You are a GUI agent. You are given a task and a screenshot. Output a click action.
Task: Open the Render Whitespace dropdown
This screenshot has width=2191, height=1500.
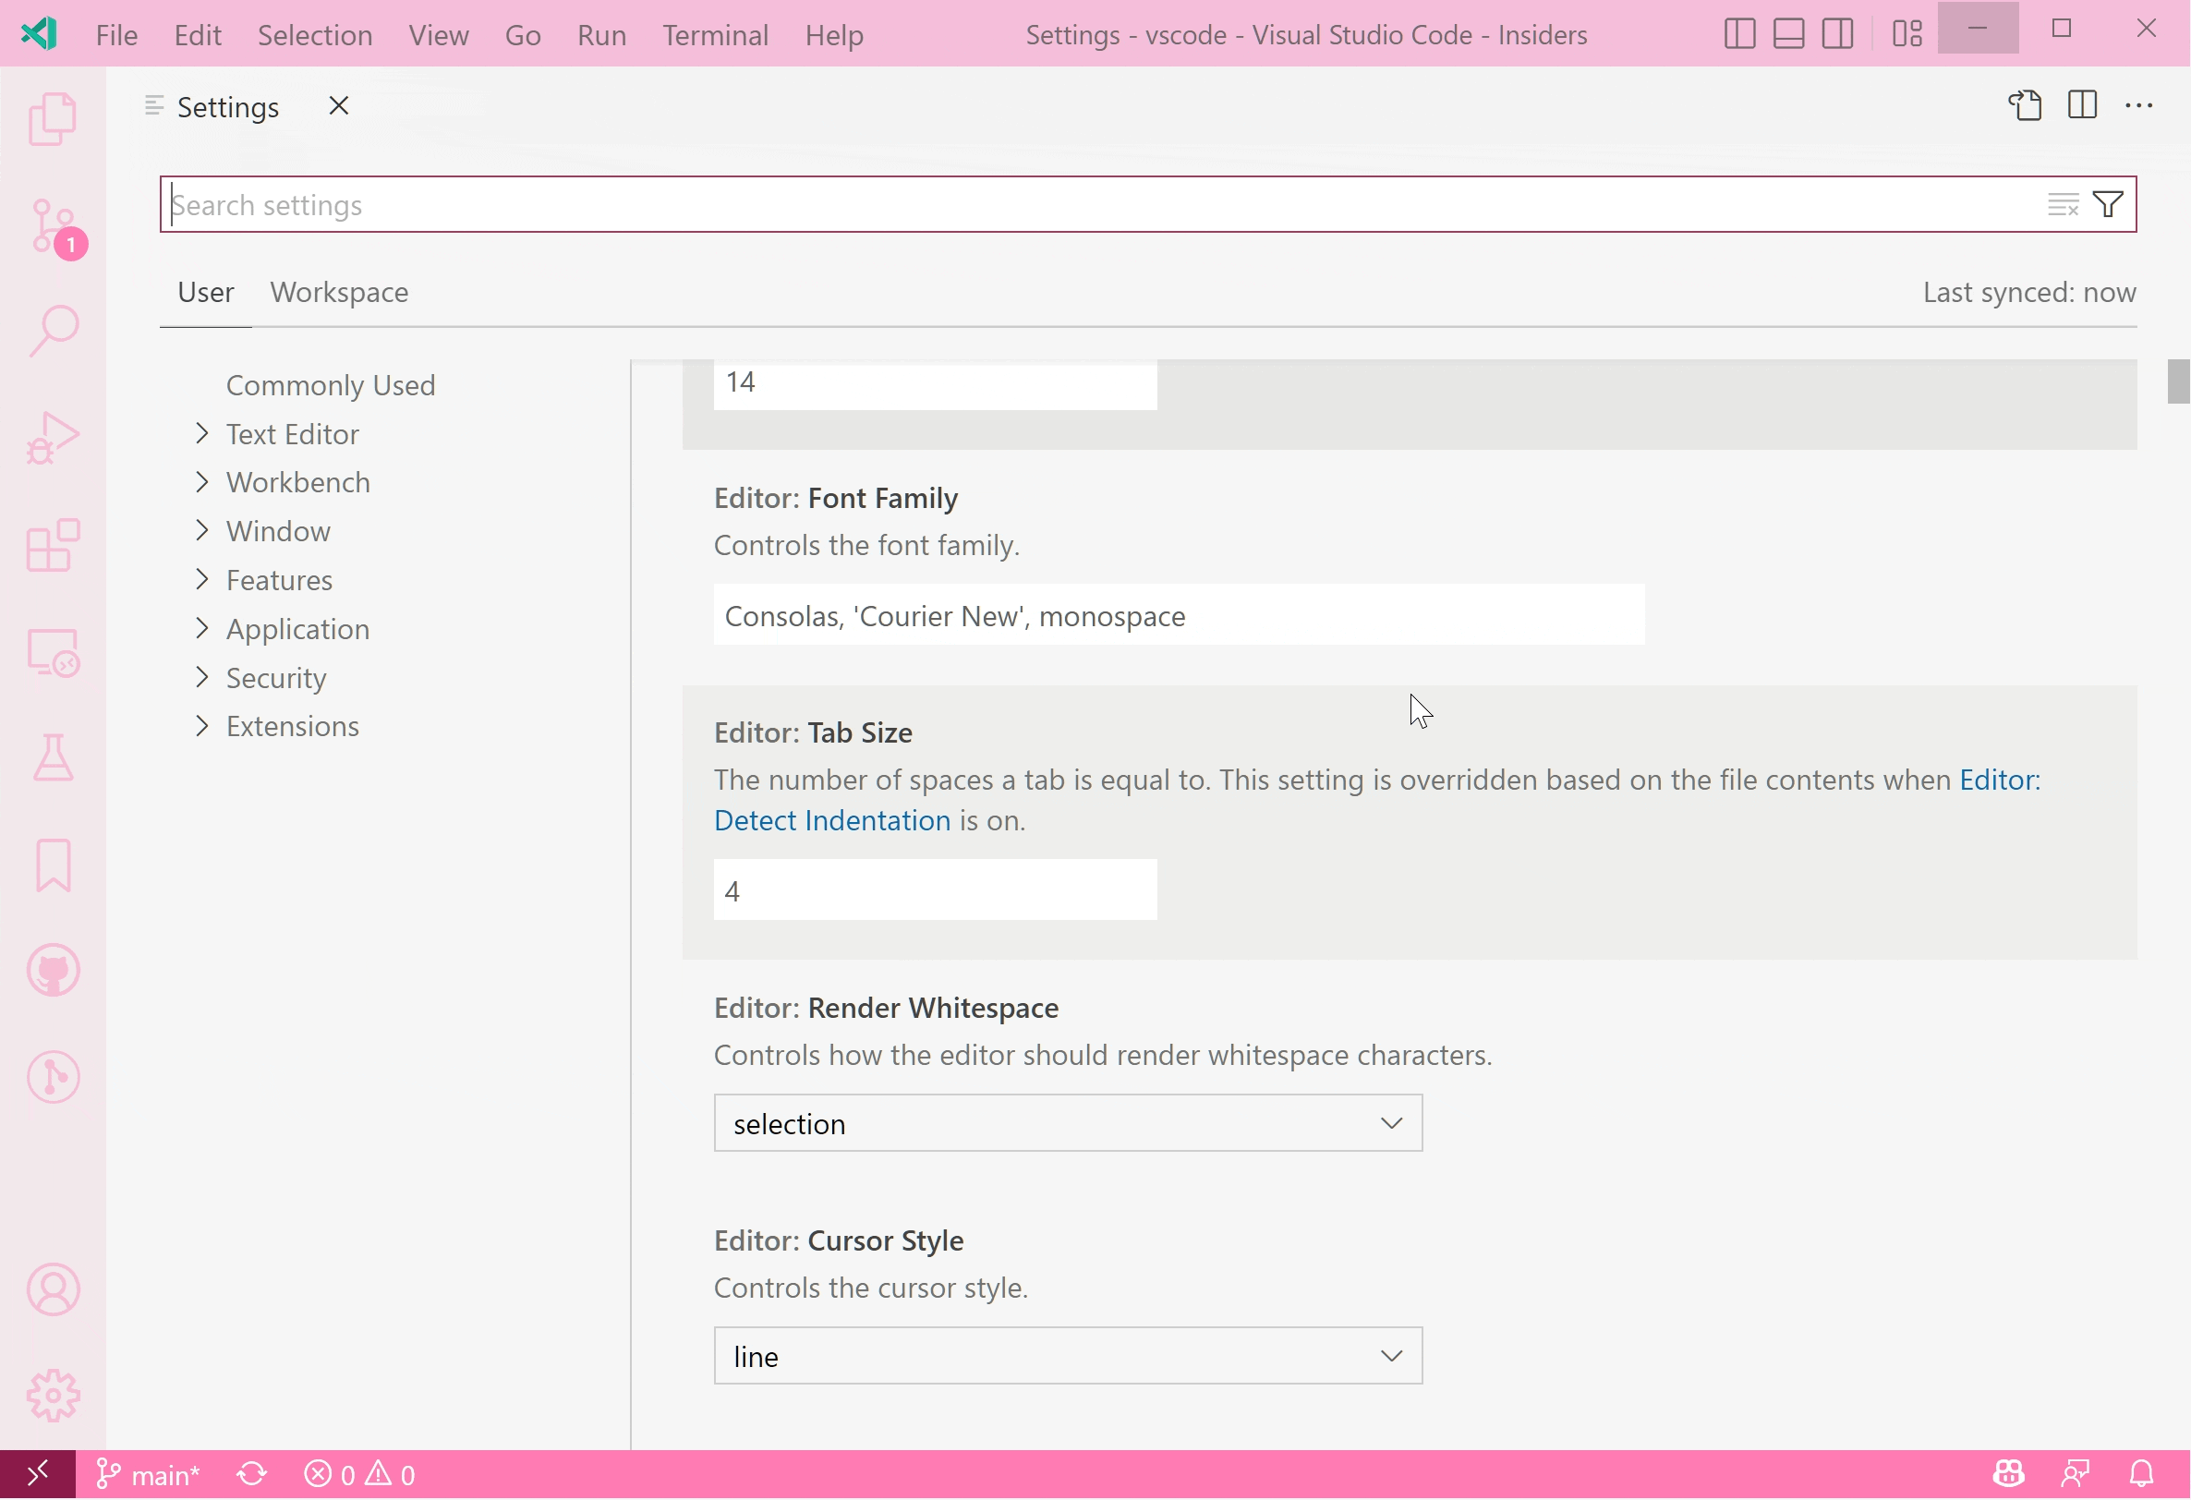(x=1066, y=1124)
